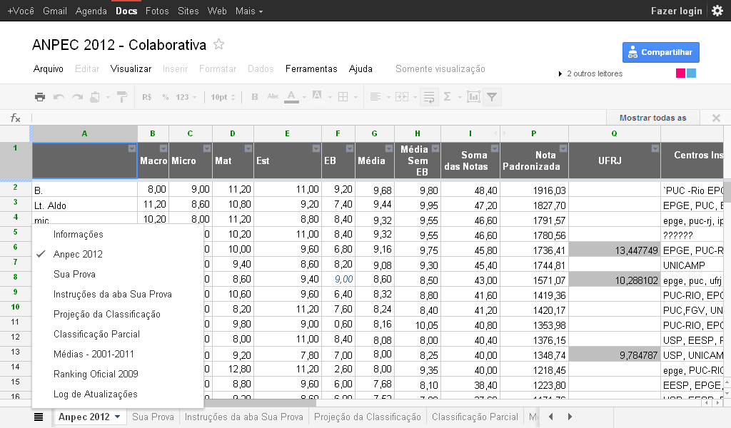
Task: Open the Ajuda menu
Action: [x=361, y=69]
